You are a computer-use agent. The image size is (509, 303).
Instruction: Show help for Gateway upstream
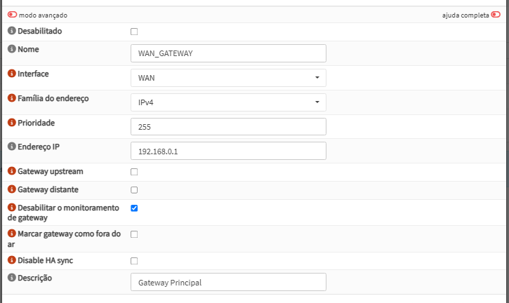pyautogui.click(x=12, y=170)
